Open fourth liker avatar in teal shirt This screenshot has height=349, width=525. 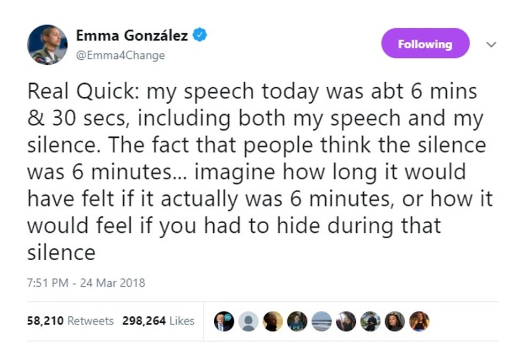(x=297, y=321)
